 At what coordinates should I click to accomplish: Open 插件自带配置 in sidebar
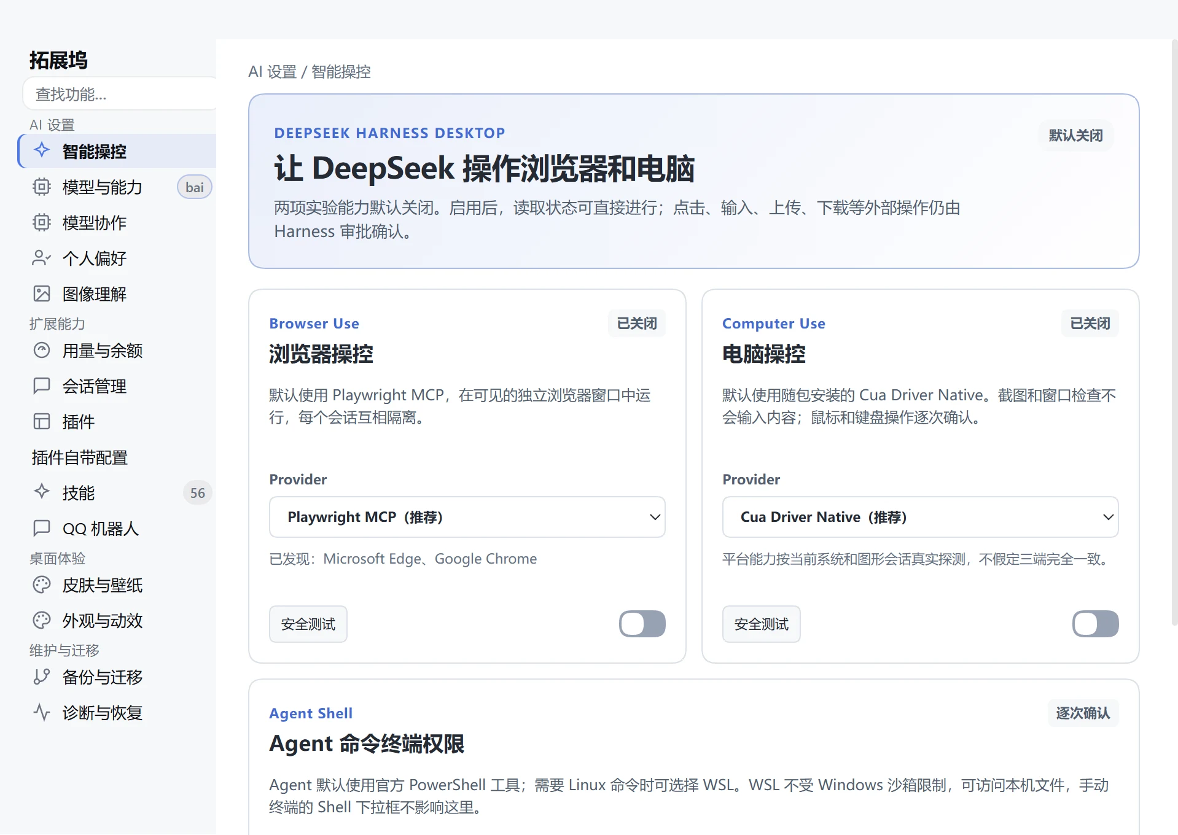(x=118, y=457)
